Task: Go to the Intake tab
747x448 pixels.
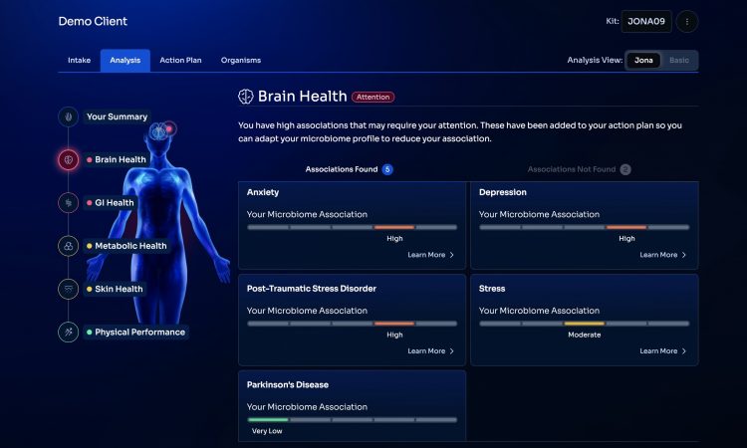Action: click(x=79, y=60)
